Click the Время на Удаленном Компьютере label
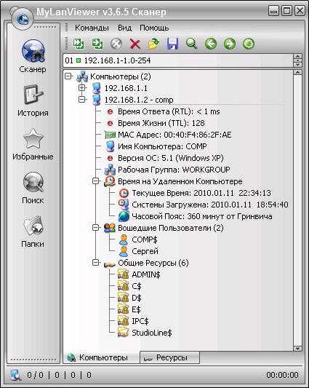Image resolution: width=309 pixels, height=388 pixels. (180, 181)
